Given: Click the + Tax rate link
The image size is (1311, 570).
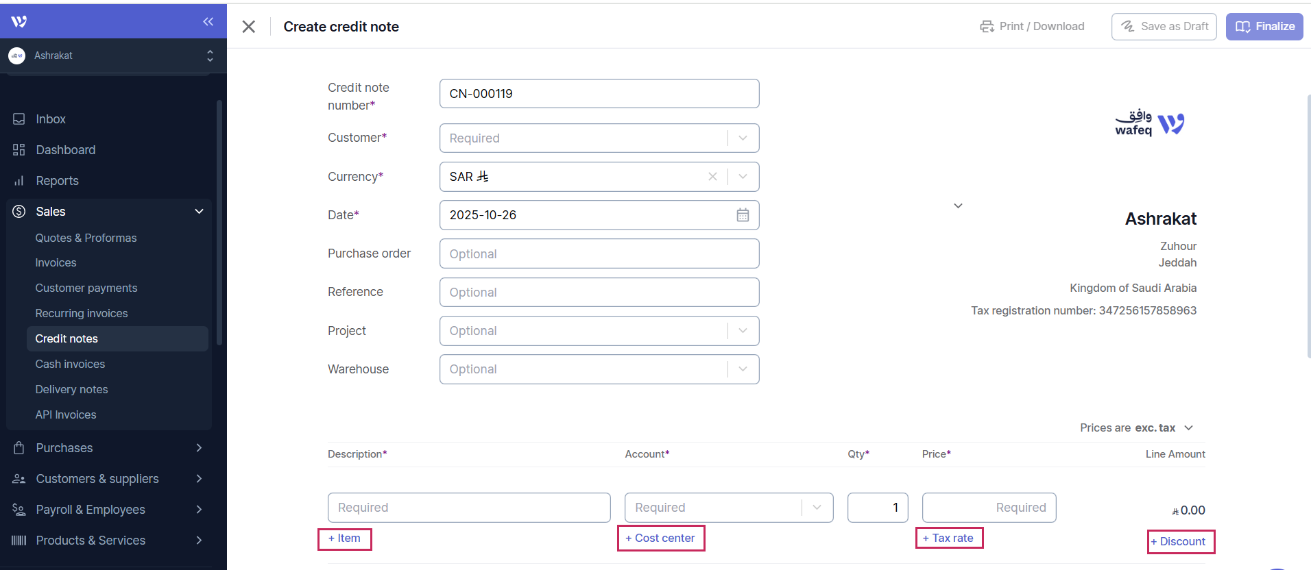Looking at the screenshot, I should [948, 538].
